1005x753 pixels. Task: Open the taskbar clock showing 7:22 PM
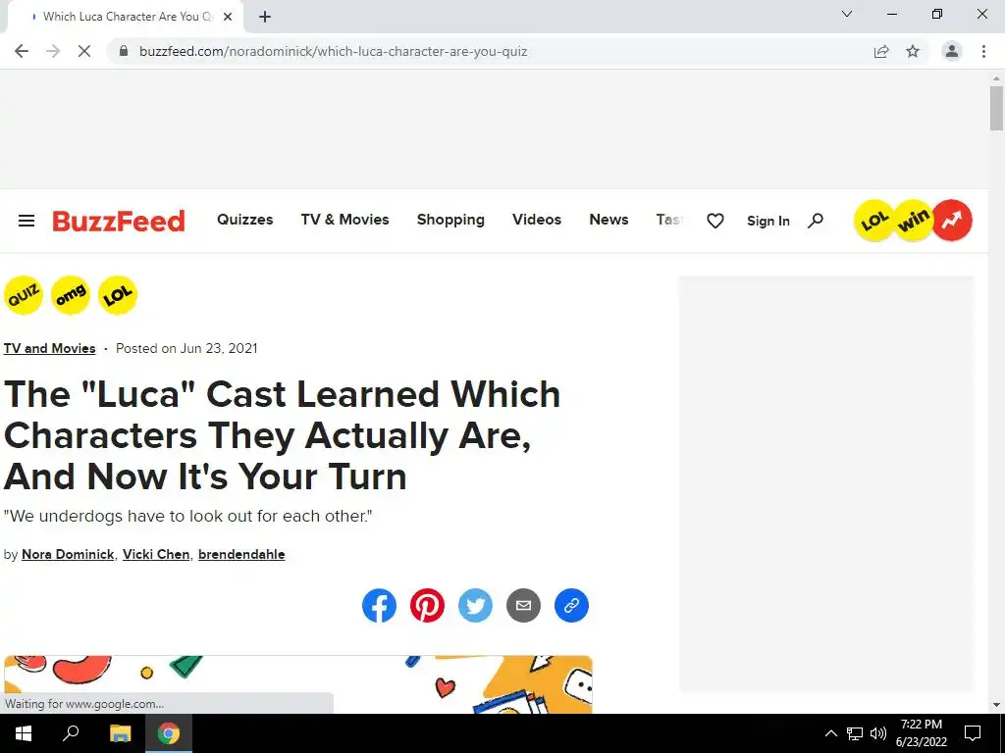[x=921, y=733]
